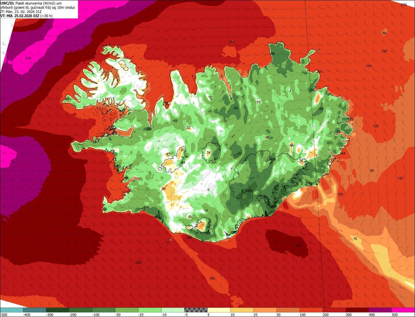415x317 pixels.
Task: Click the red legend swatch between 200 and 300
Action: pyautogui.click(x=334, y=310)
